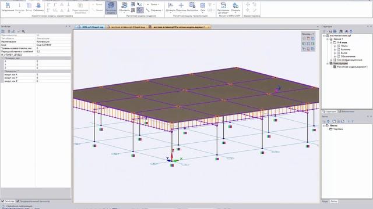The width and height of the screenshot is (373, 209).
Task: Expand the Балка tree node
Action: (335, 53)
